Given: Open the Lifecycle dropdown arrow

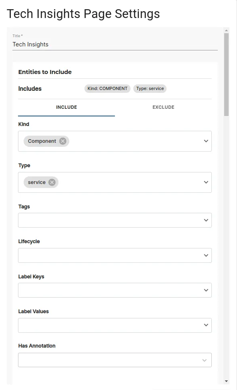Looking at the screenshot, I should (206, 255).
